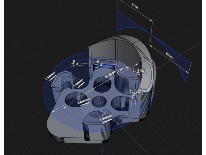This screenshot has height=155, width=206.
Task: Click lower-right 1,3 mm dimension label
Action: tap(135, 92)
